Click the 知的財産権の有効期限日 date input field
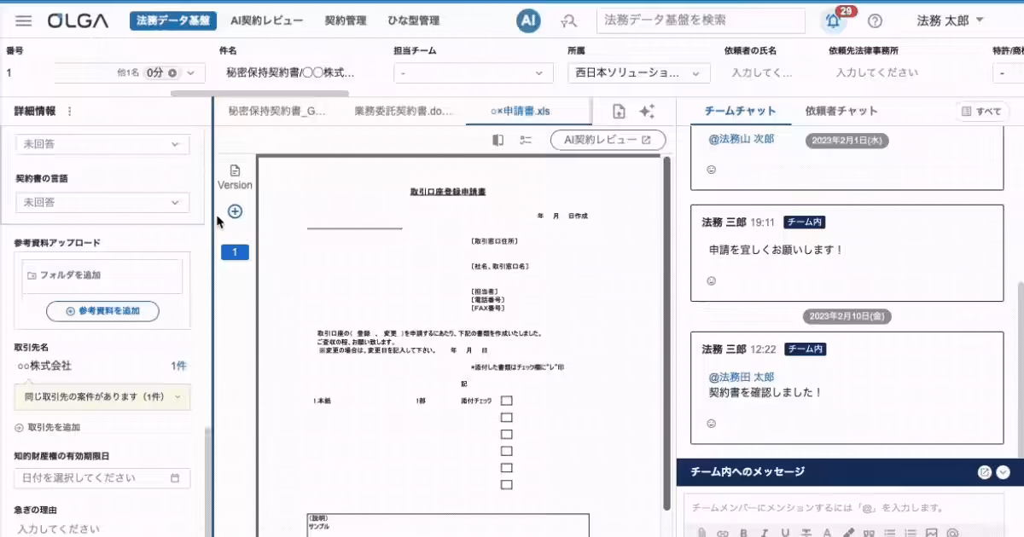1024x537 pixels. pos(102,478)
